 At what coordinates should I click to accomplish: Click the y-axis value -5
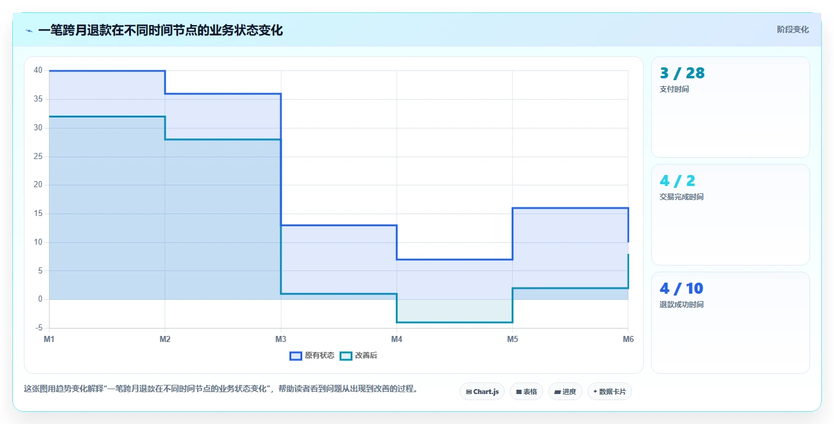[39, 328]
